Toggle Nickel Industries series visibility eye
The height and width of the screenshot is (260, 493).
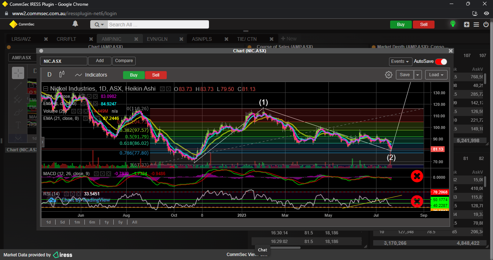[162, 88]
